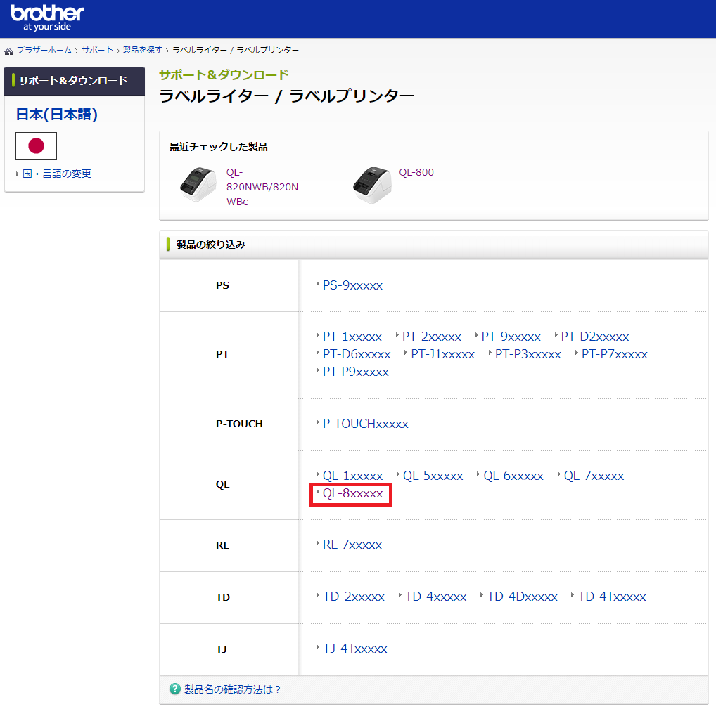The image size is (716, 709).
Task: Select the PT-2xxxxx series
Action: click(432, 337)
